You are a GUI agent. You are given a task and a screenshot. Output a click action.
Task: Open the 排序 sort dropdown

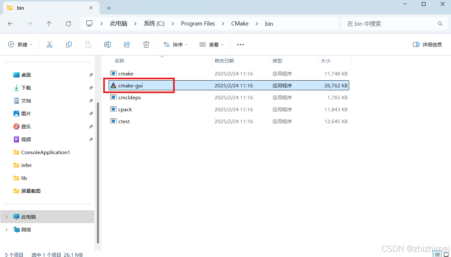(176, 44)
